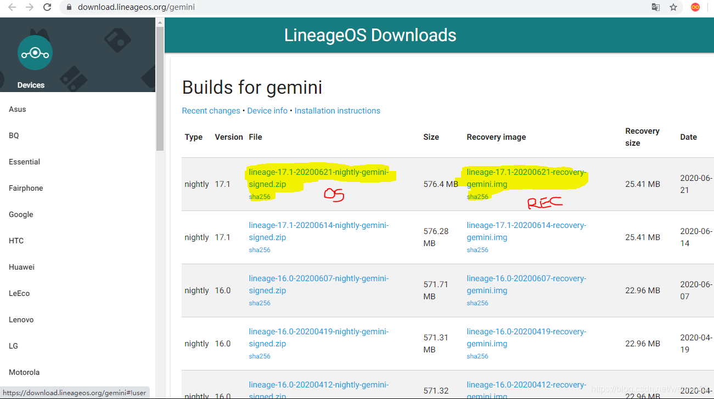Click the browser back arrow
Screen dimensions: 714x399
12,7
